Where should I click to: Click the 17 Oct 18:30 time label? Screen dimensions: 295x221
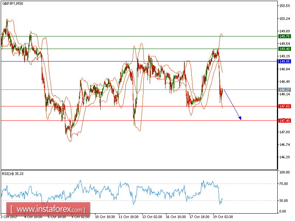pyautogui.click(x=199, y=217)
